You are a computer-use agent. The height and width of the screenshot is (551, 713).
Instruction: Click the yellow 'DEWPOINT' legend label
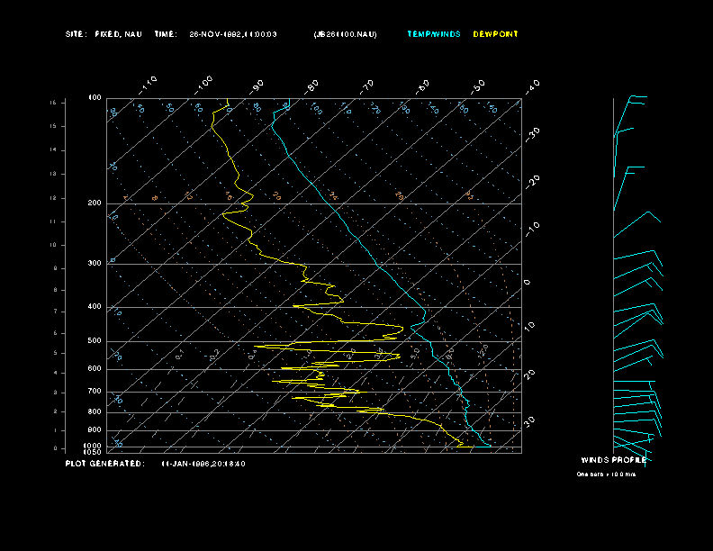coord(495,34)
